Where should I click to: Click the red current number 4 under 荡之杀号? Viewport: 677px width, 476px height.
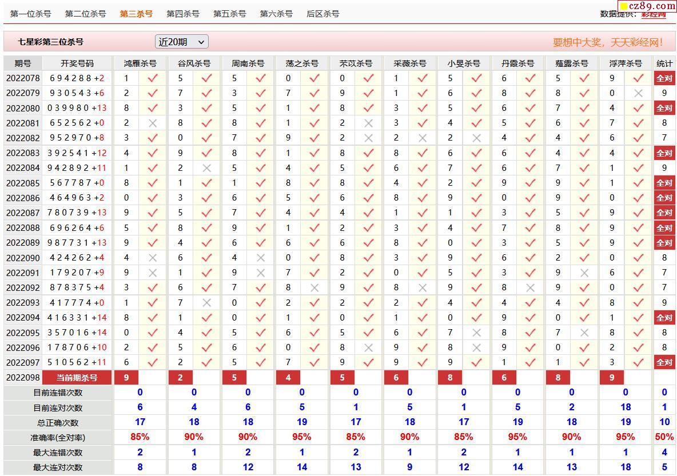click(x=288, y=378)
